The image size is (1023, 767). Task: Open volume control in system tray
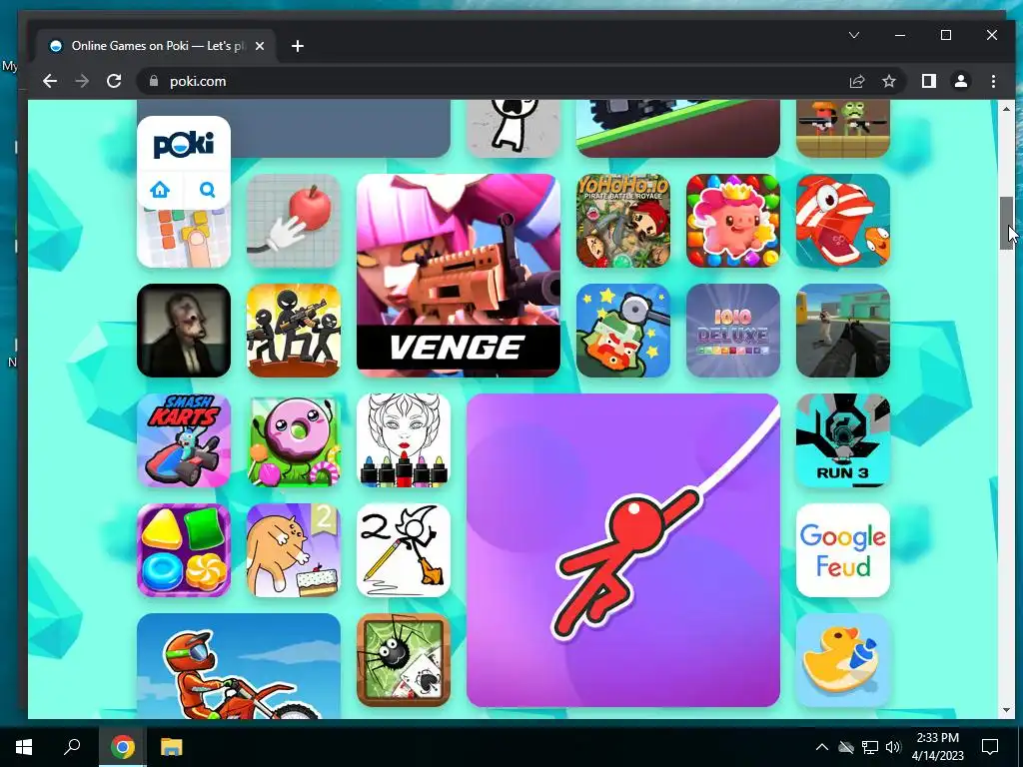(894, 747)
